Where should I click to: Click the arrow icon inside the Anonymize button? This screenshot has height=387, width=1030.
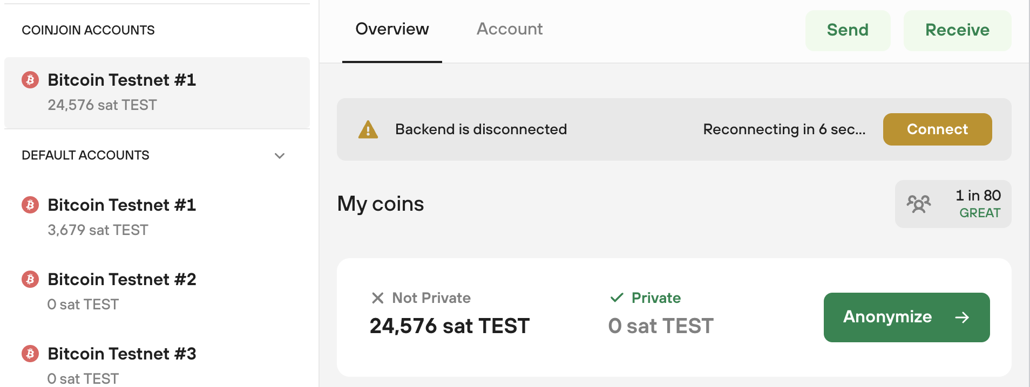(964, 317)
